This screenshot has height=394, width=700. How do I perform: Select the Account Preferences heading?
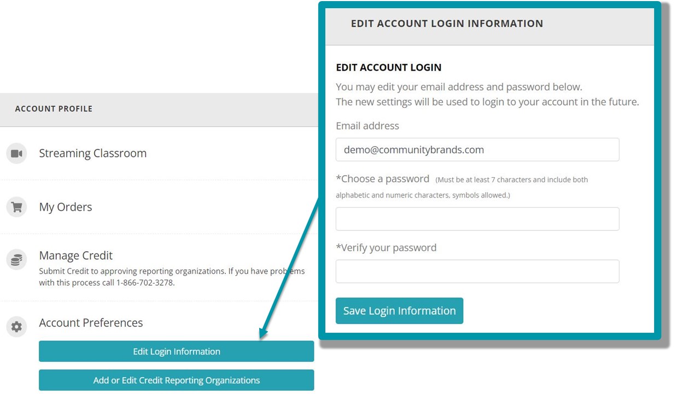click(x=91, y=323)
